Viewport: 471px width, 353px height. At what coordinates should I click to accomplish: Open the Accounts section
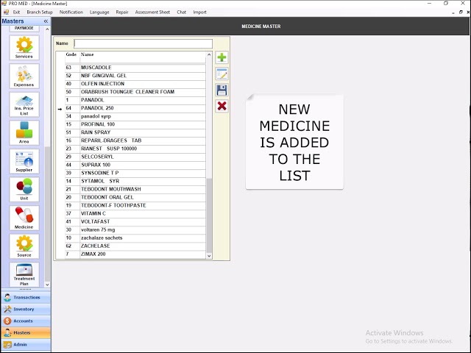pyautogui.click(x=26, y=321)
